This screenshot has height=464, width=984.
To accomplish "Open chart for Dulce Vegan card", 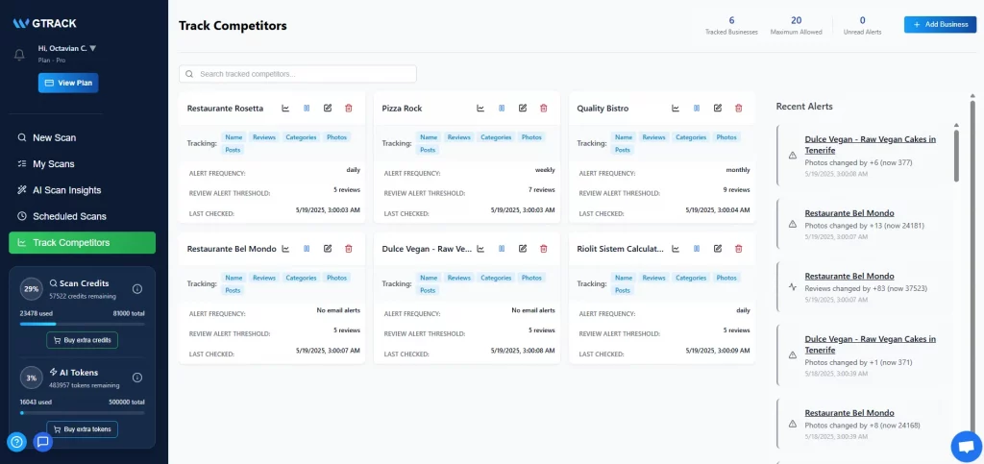I will click(480, 248).
